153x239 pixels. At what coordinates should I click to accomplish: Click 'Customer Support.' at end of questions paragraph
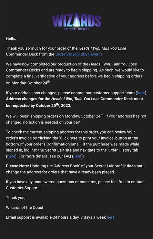(23, 188)
